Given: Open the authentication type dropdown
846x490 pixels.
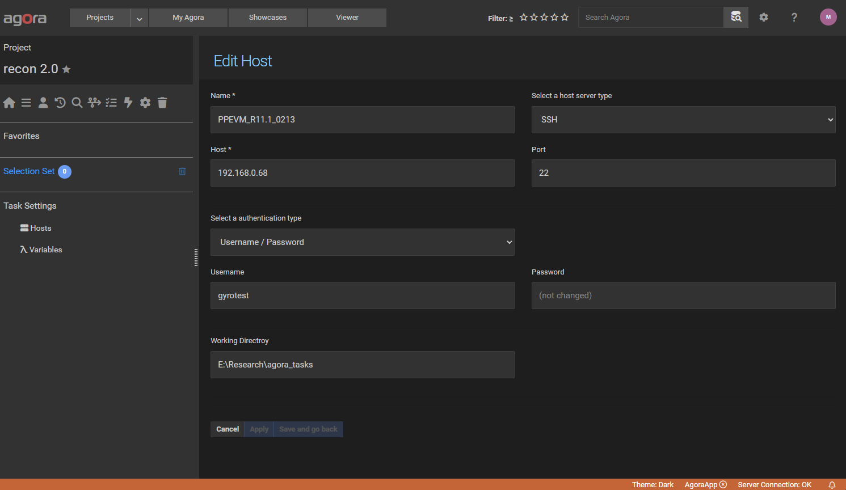Looking at the screenshot, I should (362, 242).
